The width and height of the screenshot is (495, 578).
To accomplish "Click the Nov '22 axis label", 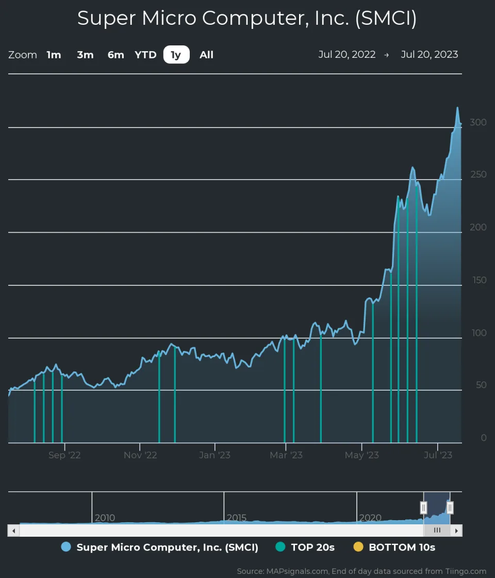I will click(140, 455).
